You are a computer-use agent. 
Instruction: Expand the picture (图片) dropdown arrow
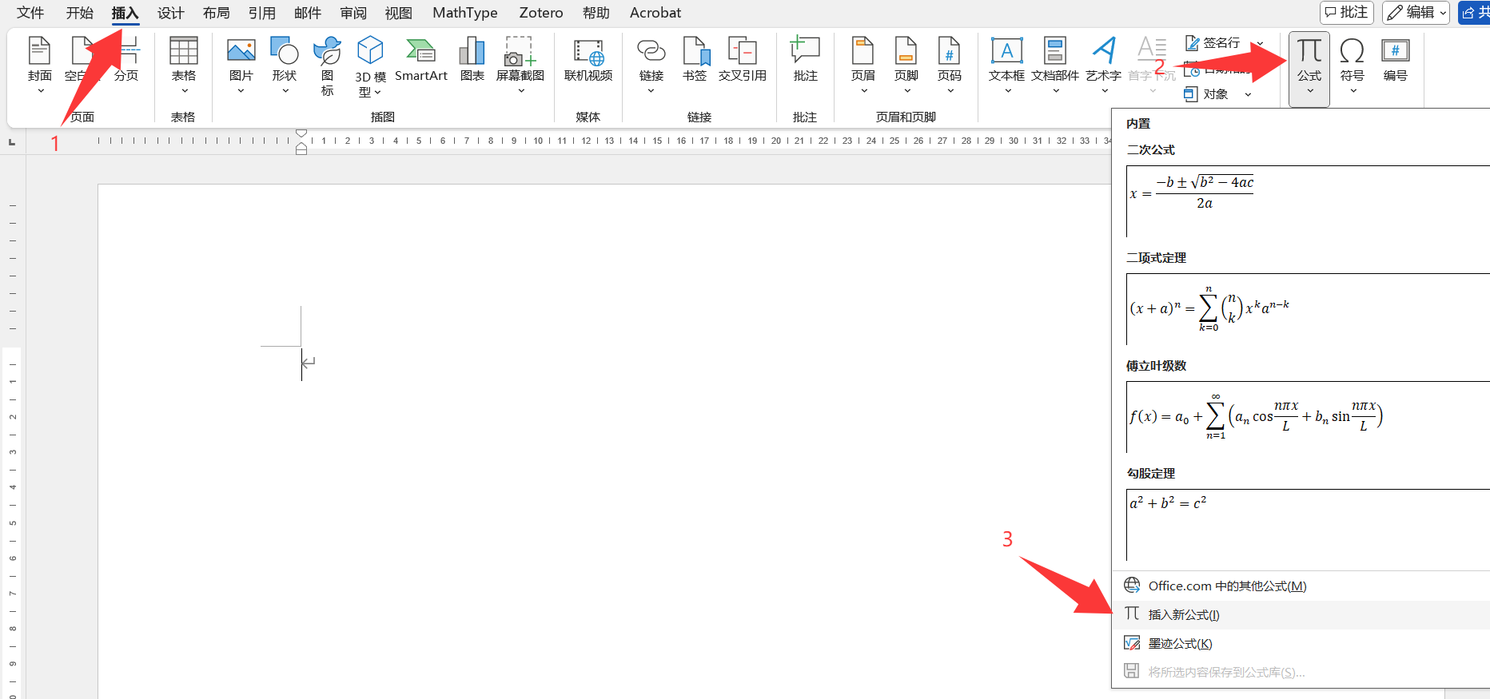241,91
